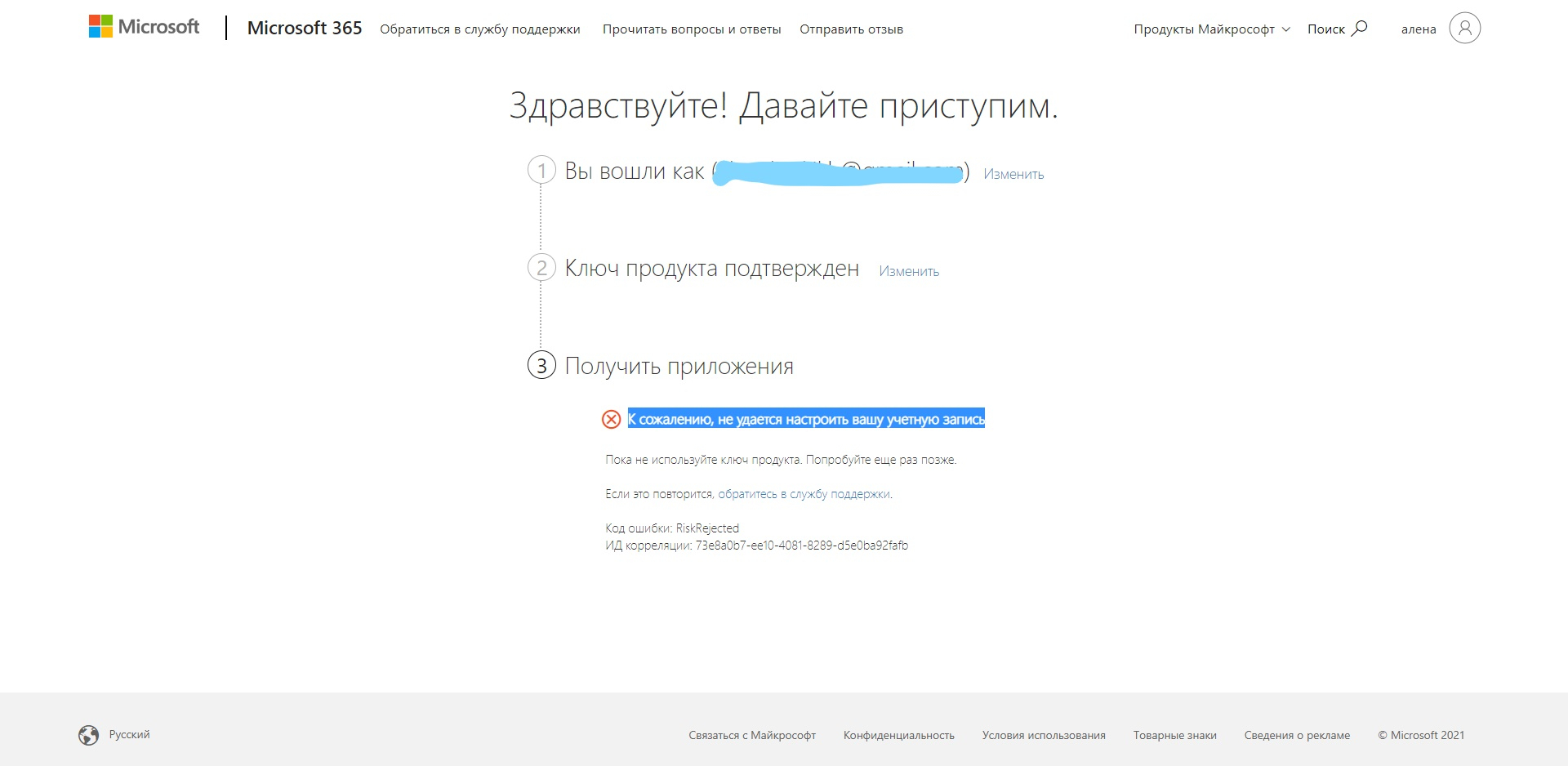Screen dimensions: 1568x766
Task: Open Связаться с Майкрософт footer link
Action: 752,735
